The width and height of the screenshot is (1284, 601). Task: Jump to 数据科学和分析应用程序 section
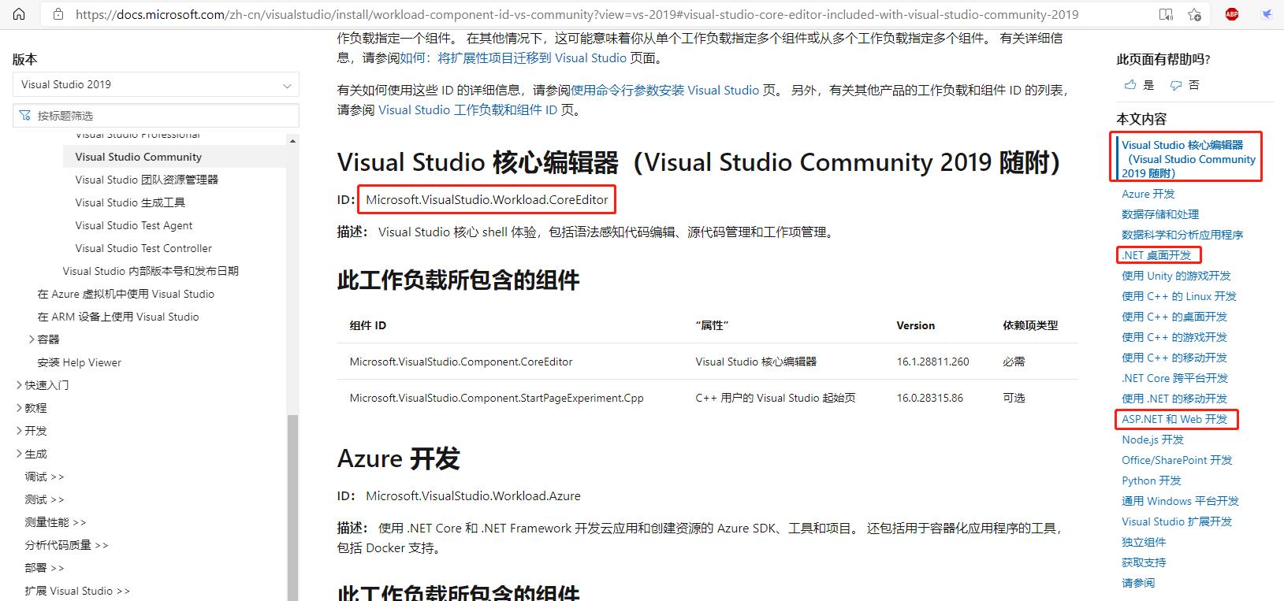(1182, 235)
